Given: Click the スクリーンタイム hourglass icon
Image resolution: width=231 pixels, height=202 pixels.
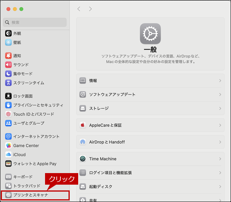Looking at the screenshot, I should tap(8, 83).
